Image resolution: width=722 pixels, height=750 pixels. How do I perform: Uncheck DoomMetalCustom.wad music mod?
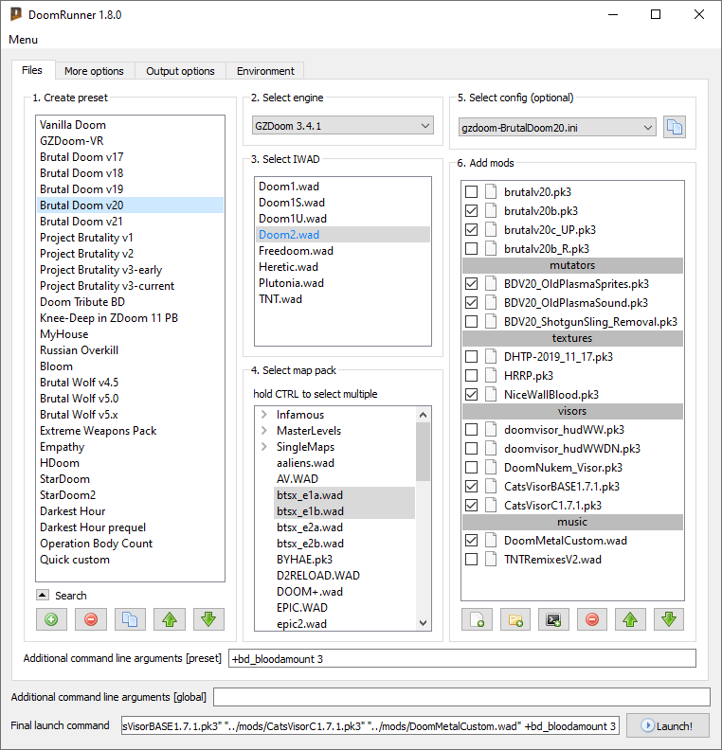point(471,541)
